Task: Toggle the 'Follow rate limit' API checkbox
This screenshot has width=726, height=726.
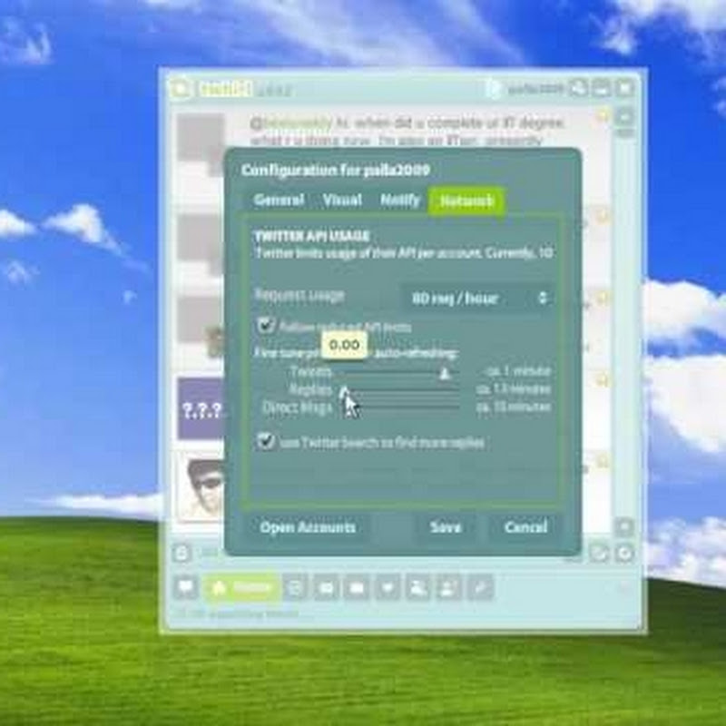Action: pyautogui.click(x=265, y=326)
